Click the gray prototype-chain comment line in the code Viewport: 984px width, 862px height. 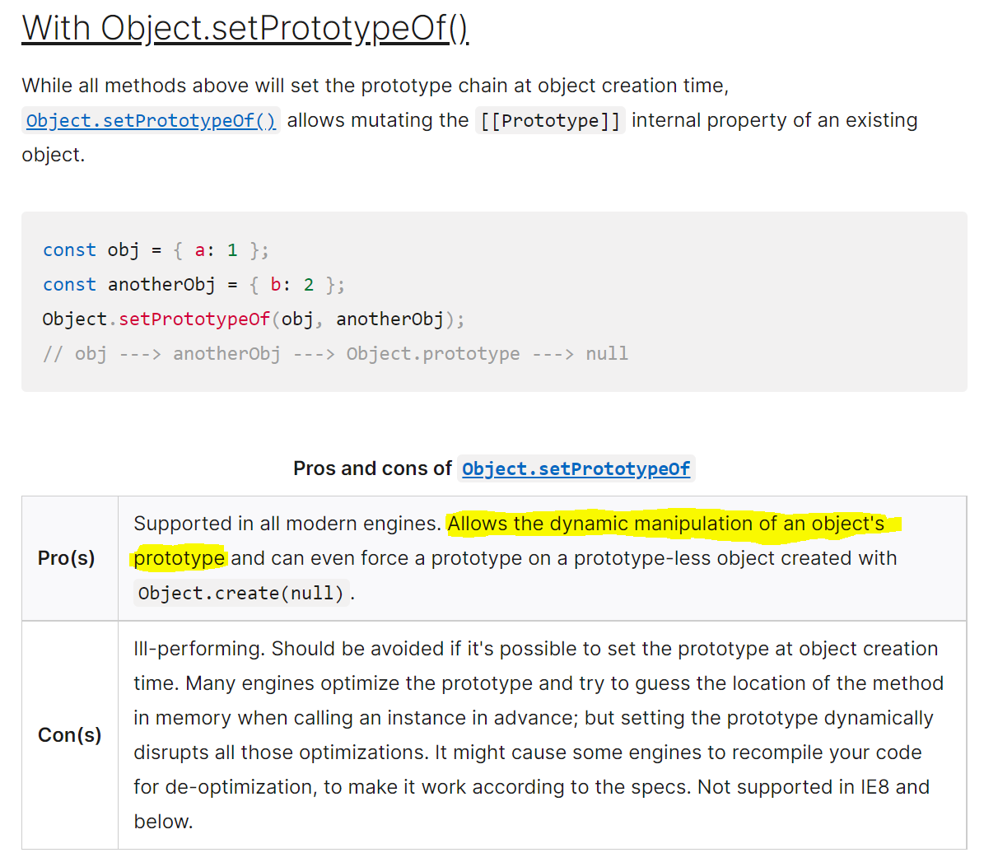point(335,354)
